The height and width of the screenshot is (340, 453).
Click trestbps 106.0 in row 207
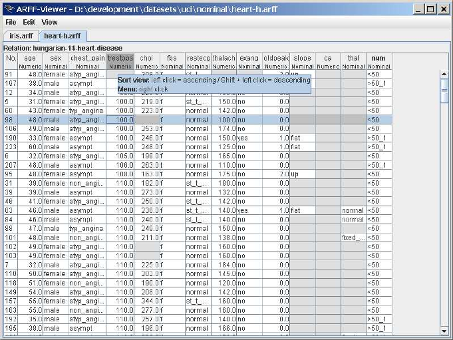(x=120, y=165)
